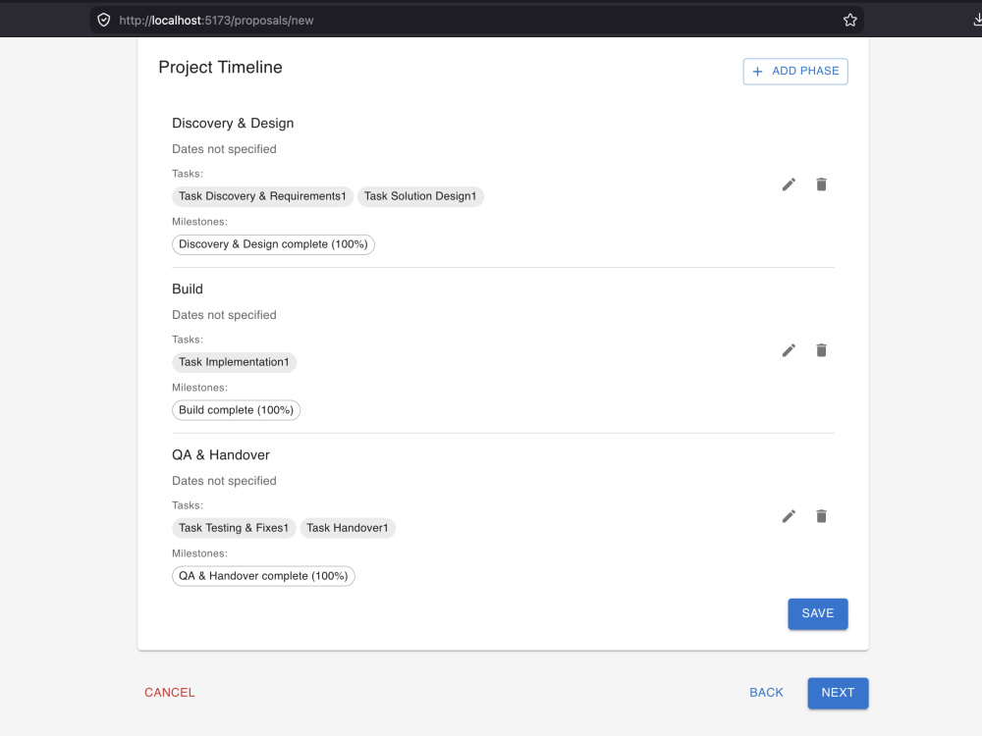Select Task Testing & Fixes1 chip

pyautogui.click(x=234, y=528)
